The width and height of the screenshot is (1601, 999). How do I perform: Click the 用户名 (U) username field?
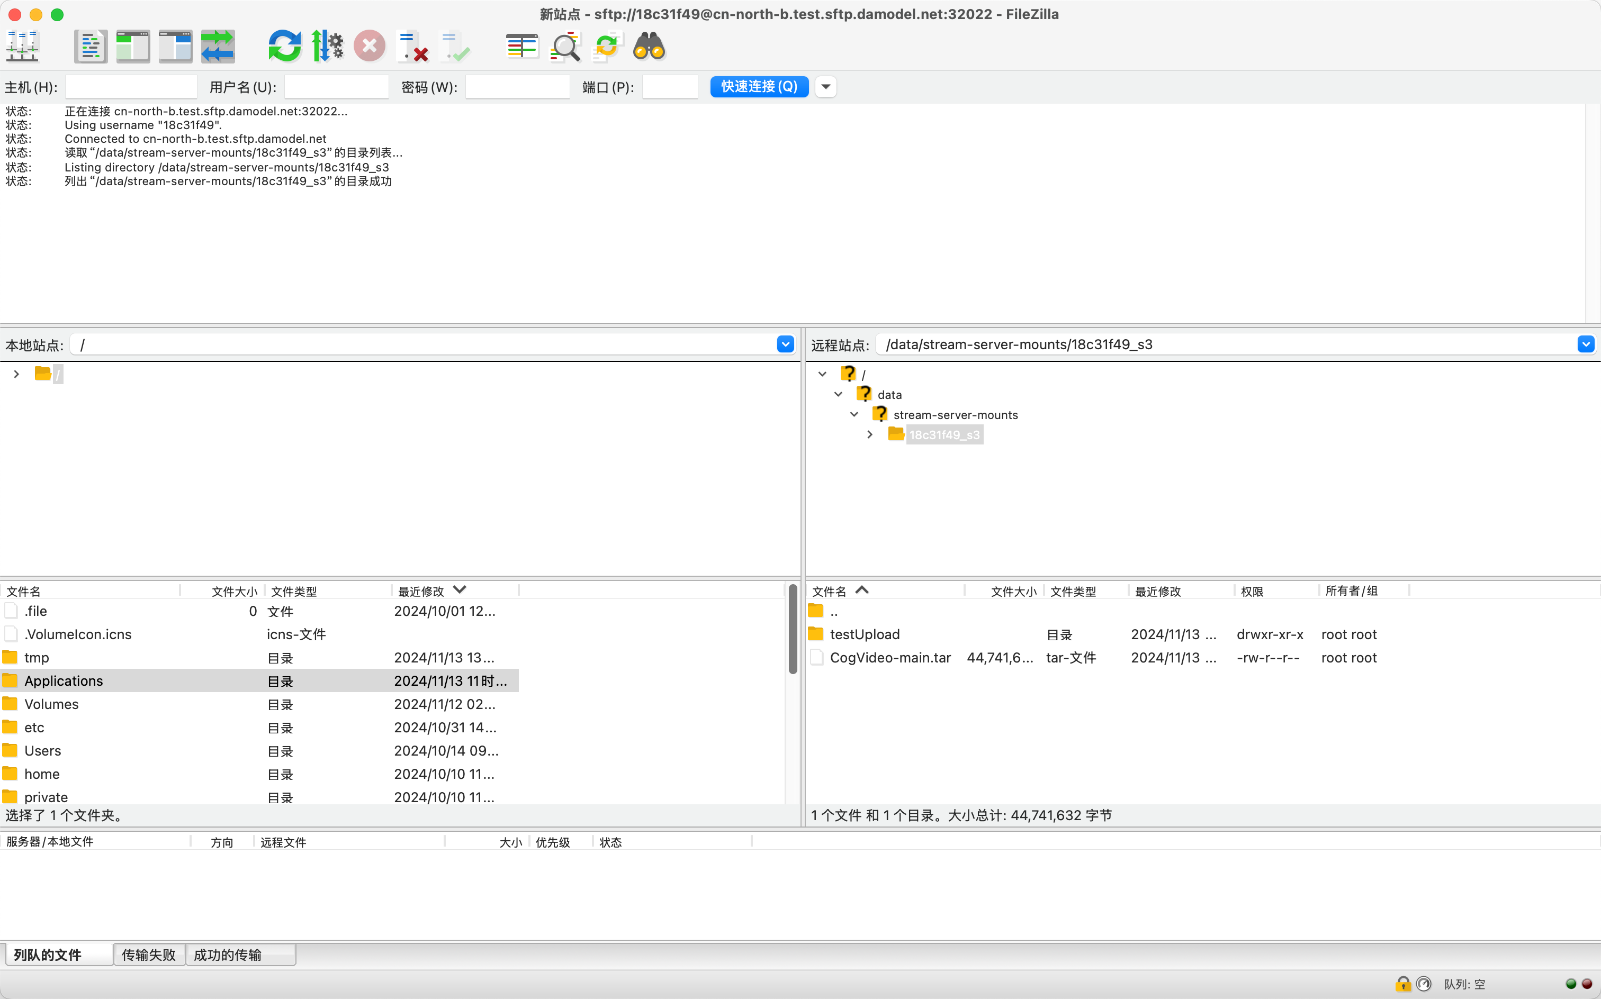click(x=337, y=87)
